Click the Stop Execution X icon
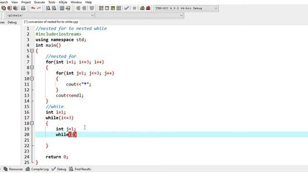308x173 pixels. click(134, 8)
